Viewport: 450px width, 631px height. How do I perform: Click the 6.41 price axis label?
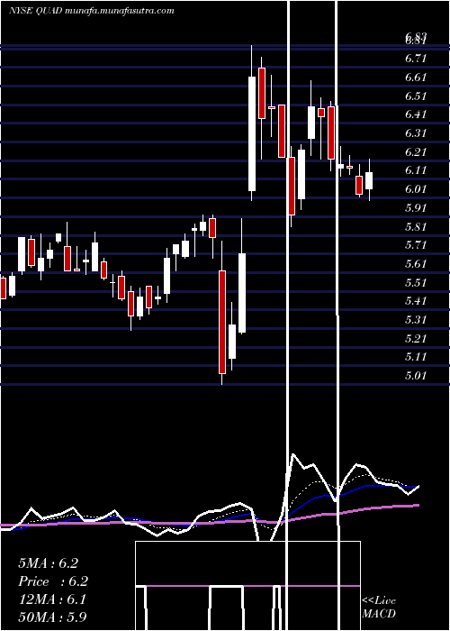[x=416, y=114]
